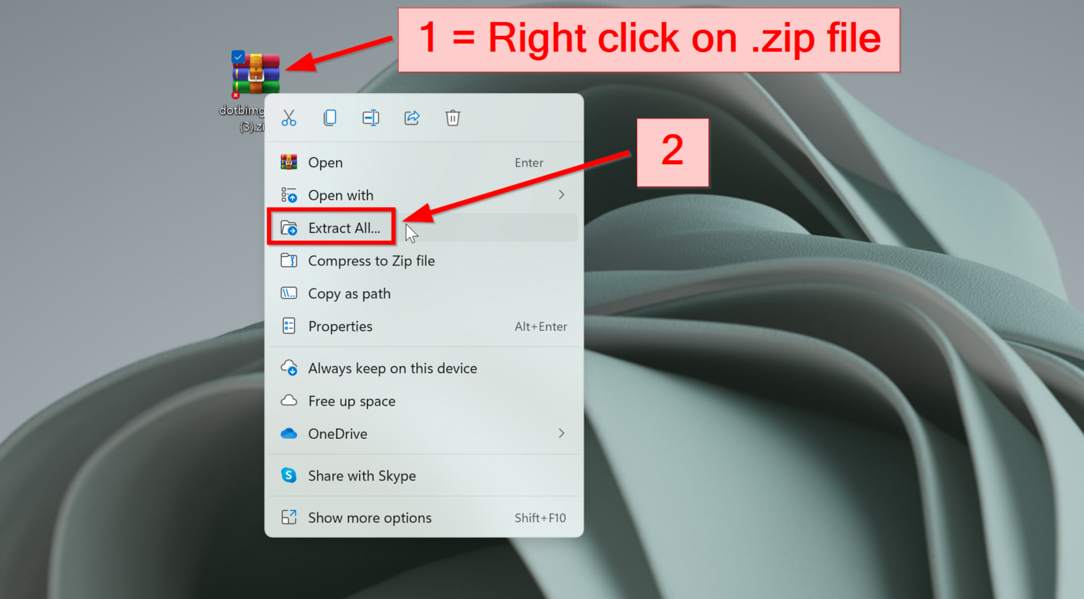Click the Copy icon in context menu
This screenshot has width=1084, height=599.
tap(330, 118)
